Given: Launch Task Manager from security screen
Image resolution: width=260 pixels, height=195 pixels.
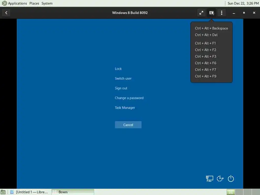Looking at the screenshot, I should [125, 108].
